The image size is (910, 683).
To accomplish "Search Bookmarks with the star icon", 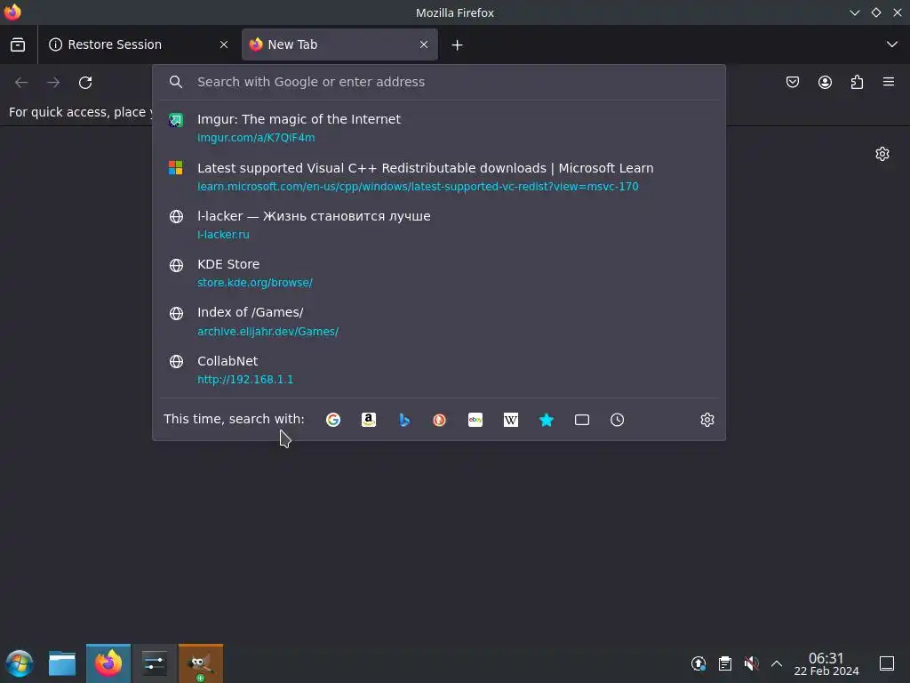I will coord(547,420).
